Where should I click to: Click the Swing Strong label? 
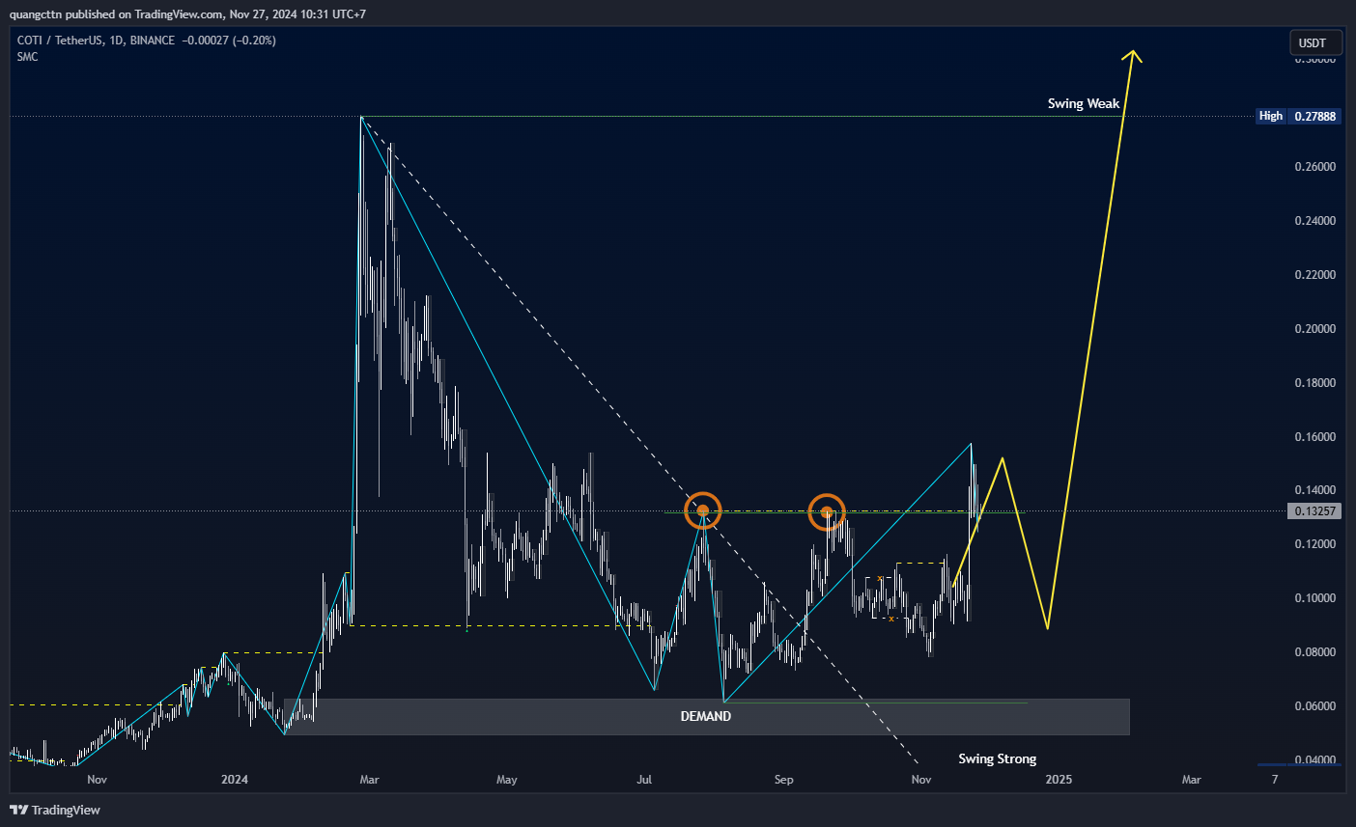click(x=997, y=758)
